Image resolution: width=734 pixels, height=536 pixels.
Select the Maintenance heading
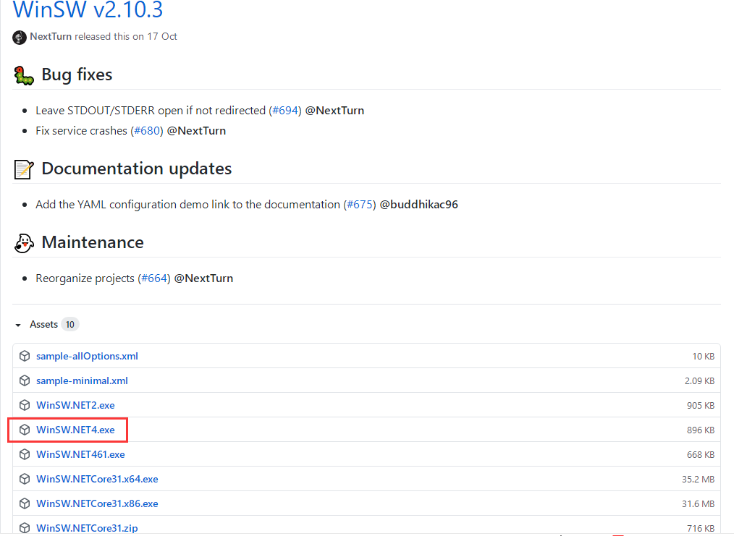tap(93, 242)
